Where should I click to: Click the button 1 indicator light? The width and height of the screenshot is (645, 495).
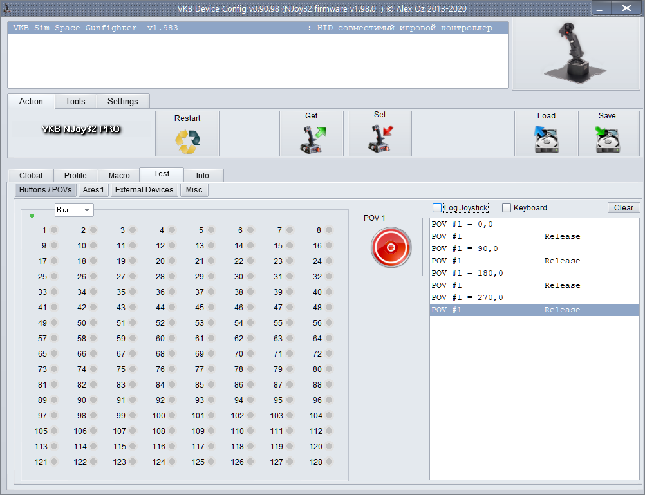(x=54, y=230)
